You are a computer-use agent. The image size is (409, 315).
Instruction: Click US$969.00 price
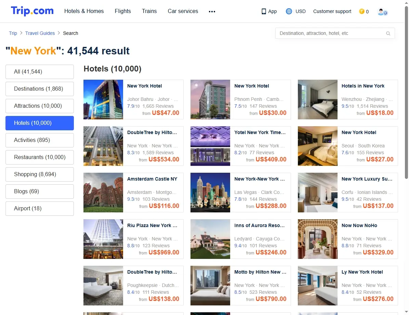click(164, 252)
